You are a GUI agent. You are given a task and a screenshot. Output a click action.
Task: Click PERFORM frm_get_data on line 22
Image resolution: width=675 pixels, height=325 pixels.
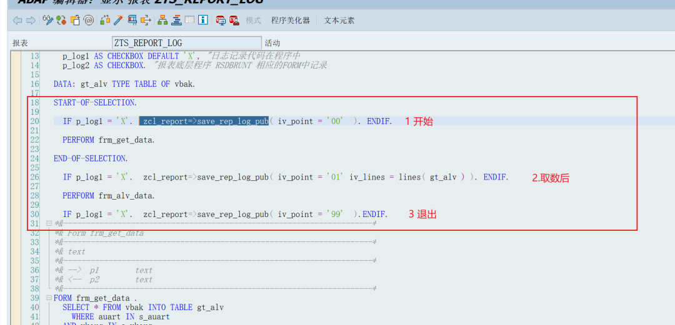109,140
